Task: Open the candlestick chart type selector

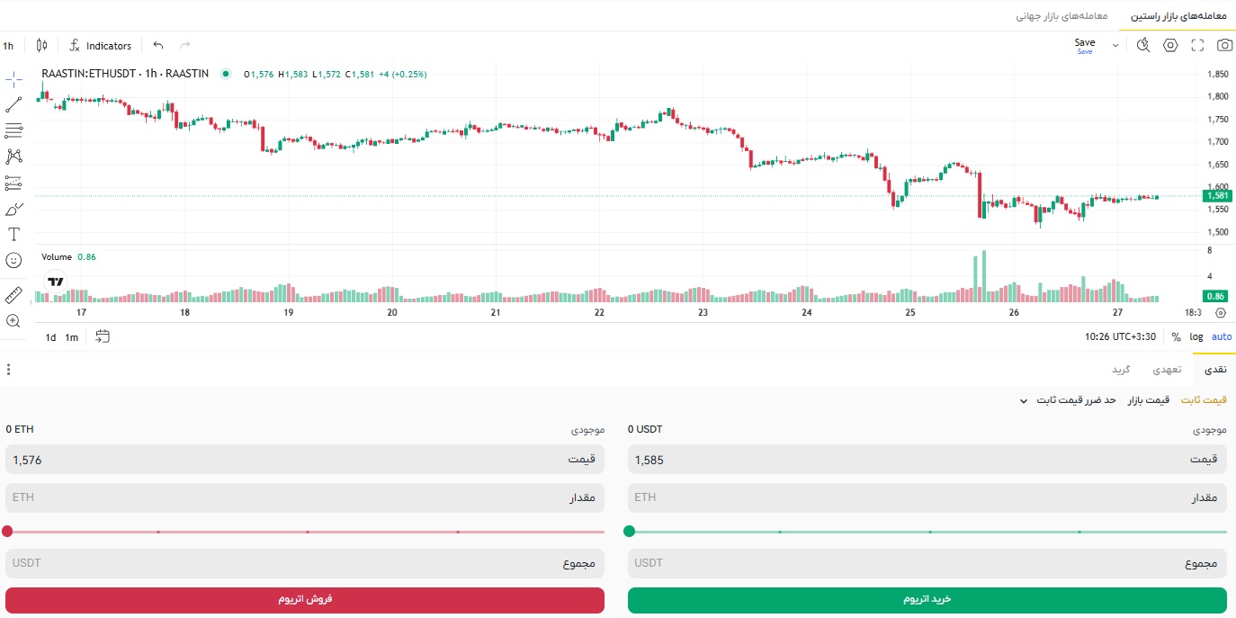Action: pyautogui.click(x=42, y=45)
